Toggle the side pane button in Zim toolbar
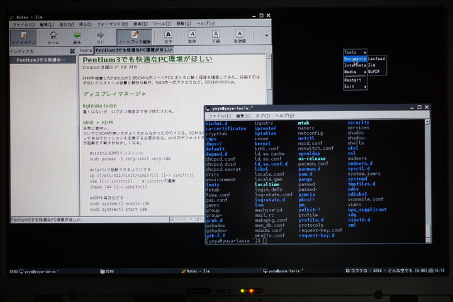Viewport: 453px width, 302px height. [x=24, y=38]
